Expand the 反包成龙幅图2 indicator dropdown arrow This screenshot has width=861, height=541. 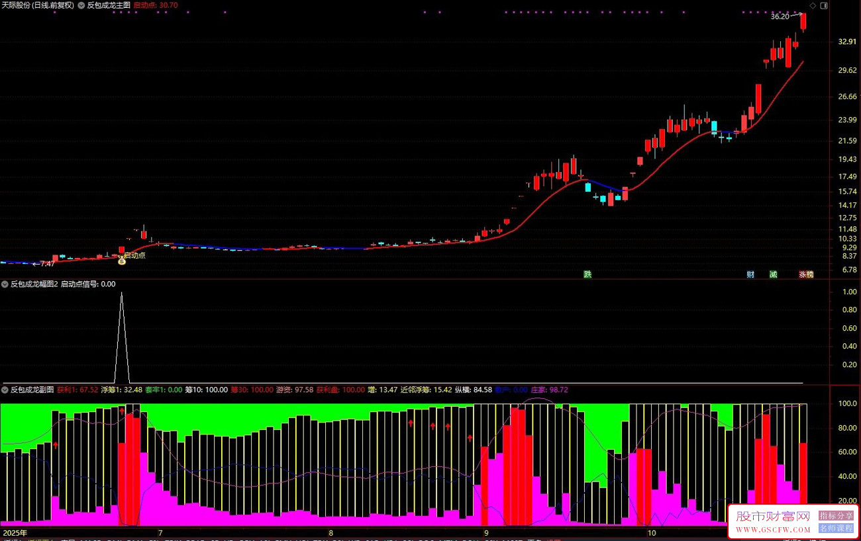click(5, 284)
